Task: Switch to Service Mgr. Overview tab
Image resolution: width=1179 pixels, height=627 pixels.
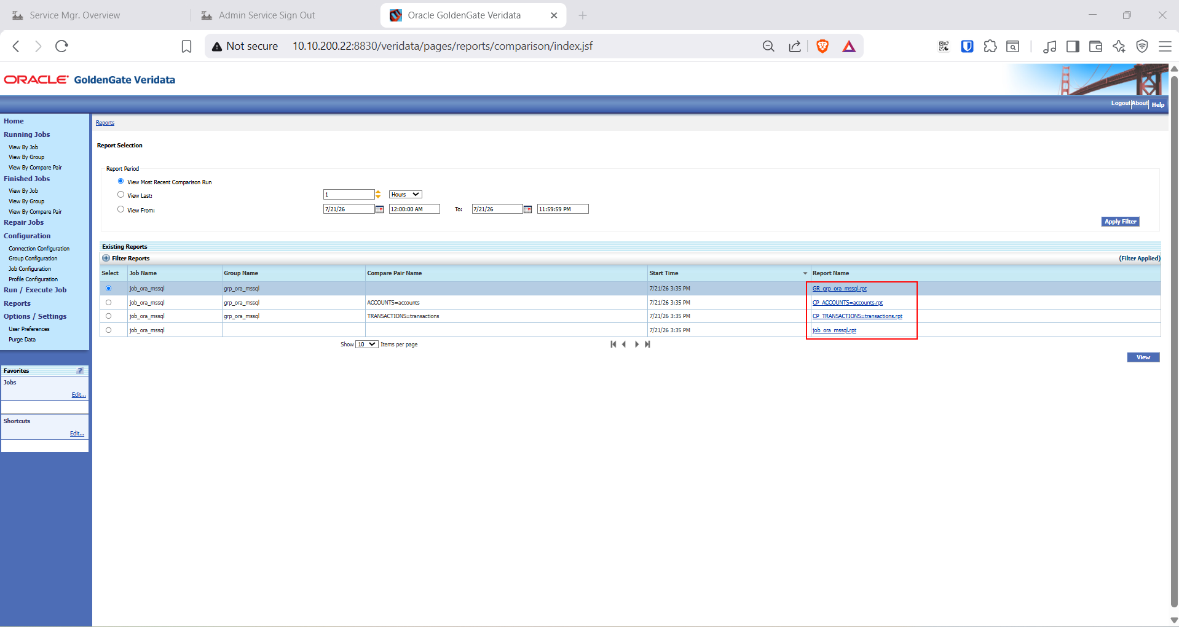Action: tap(75, 15)
